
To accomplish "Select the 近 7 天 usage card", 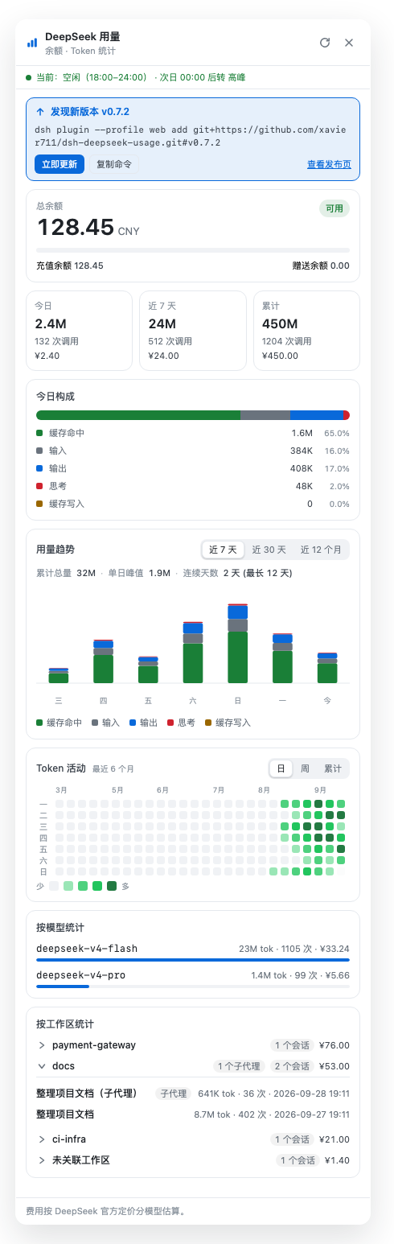I will pyautogui.click(x=193, y=331).
